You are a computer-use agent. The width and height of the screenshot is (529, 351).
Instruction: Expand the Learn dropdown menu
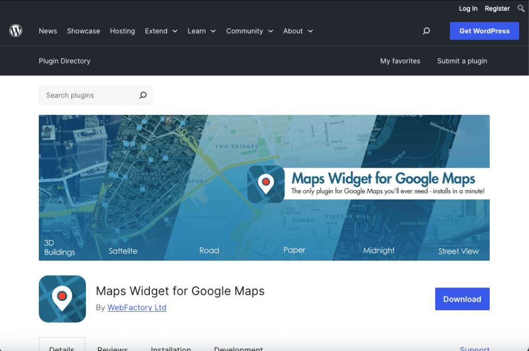(x=201, y=31)
